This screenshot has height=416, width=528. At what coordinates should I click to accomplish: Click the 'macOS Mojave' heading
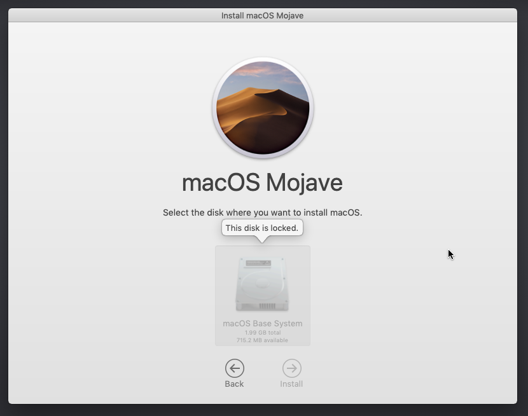coord(262,183)
